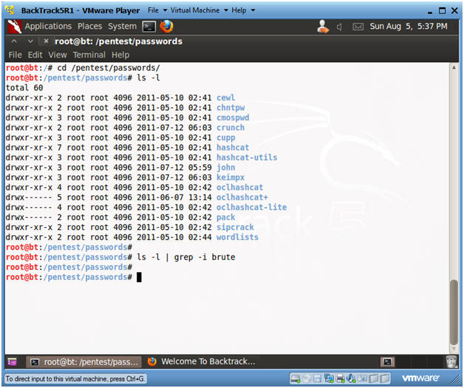Click the wordlists directory name

click(x=237, y=237)
